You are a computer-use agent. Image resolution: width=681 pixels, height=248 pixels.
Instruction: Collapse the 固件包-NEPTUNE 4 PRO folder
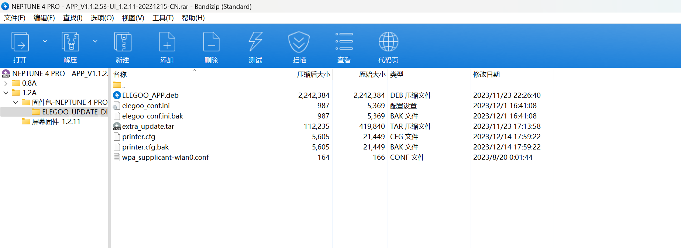click(16, 103)
